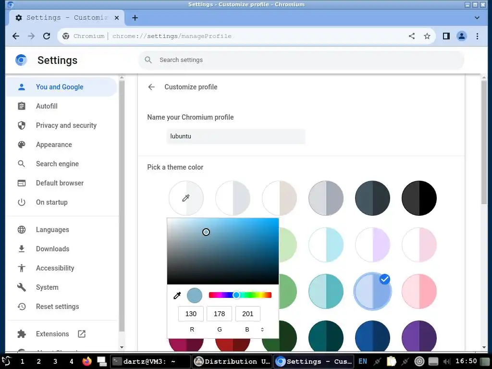Select the salmon pink theme color
492x369 pixels.
coord(419,291)
